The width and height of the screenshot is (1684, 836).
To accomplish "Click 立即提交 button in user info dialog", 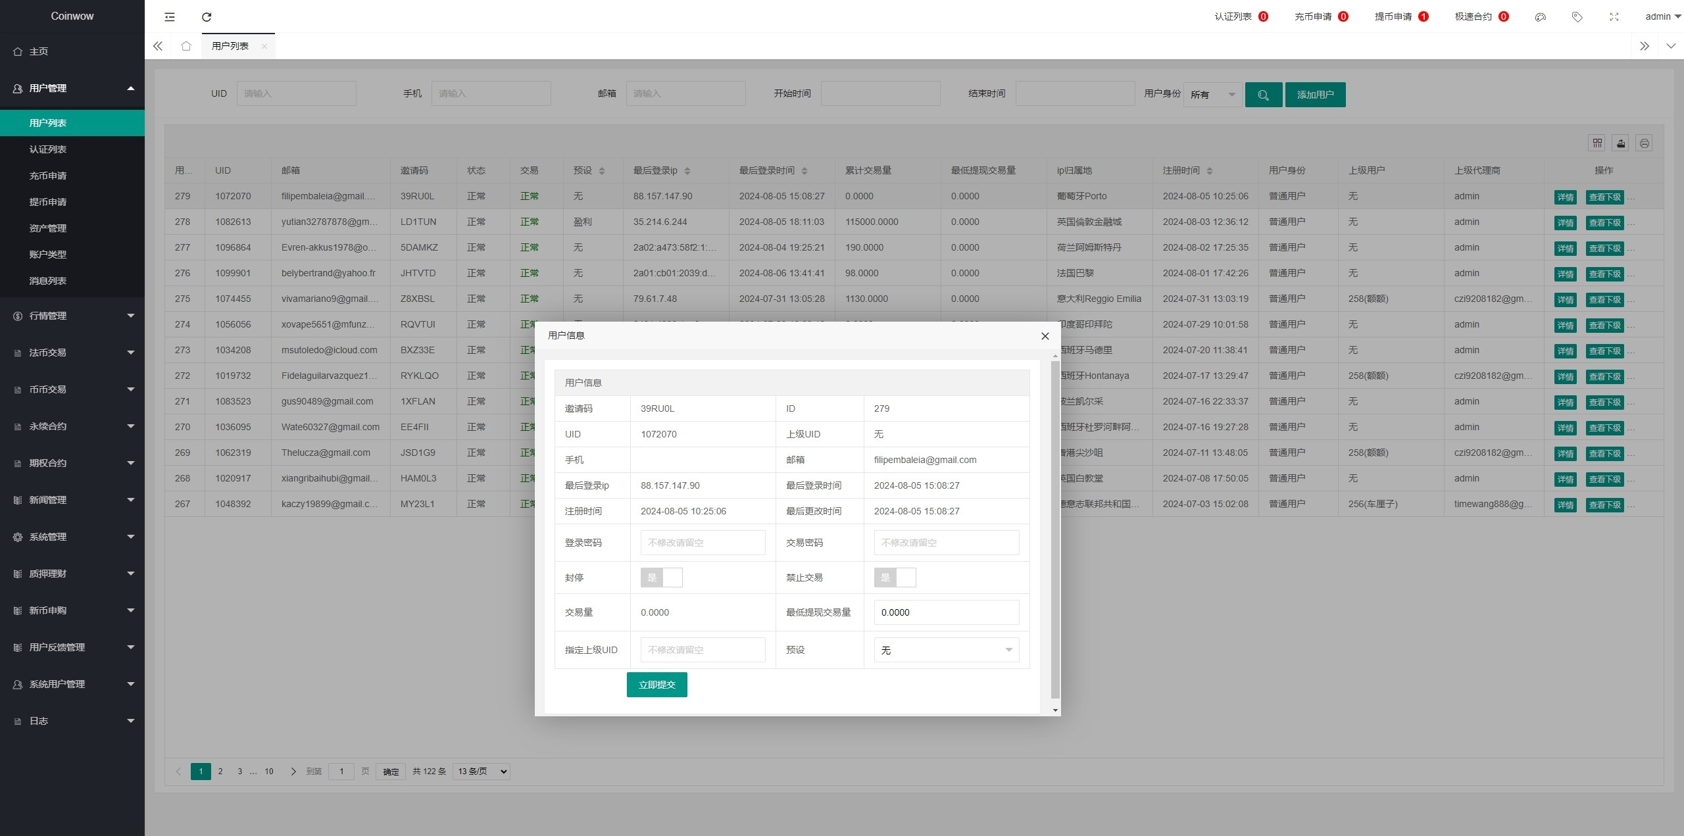I will point(656,685).
